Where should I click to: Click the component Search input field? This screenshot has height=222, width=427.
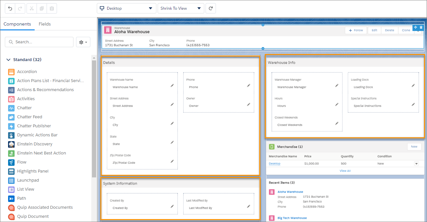coord(39,42)
